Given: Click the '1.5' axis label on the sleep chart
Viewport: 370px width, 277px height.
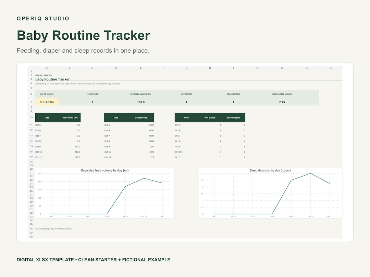Looking at the screenshot, I should 202,194.
